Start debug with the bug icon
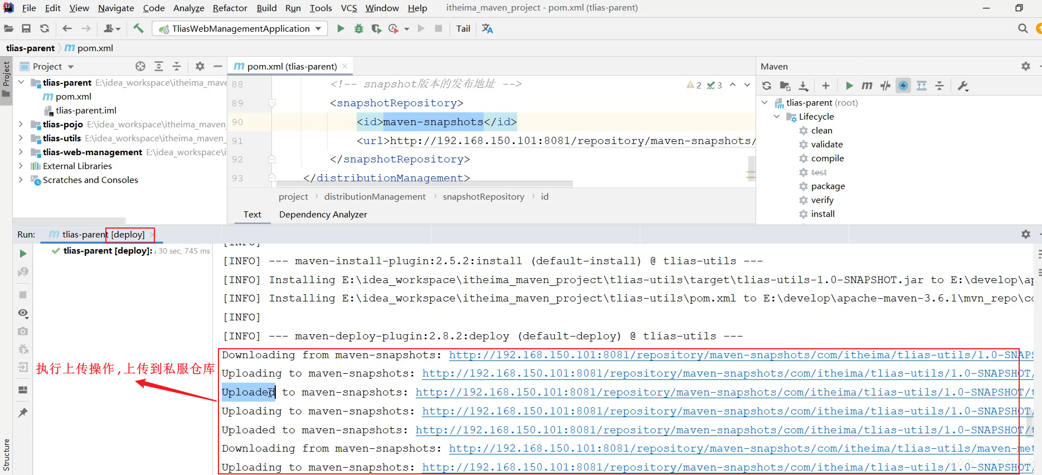Image resolution: width=1042 pixels, height=475 pixels. click(359, 28)
